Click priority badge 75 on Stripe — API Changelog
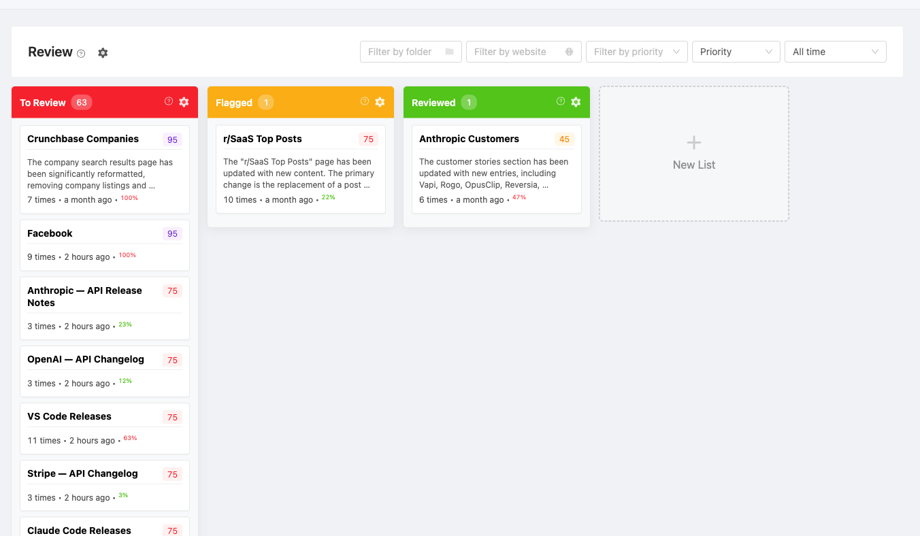 [172, 475]
